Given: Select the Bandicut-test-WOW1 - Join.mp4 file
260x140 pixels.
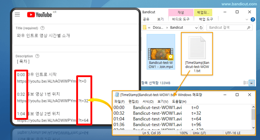Looking at the screenshot, I should (161, 52).
